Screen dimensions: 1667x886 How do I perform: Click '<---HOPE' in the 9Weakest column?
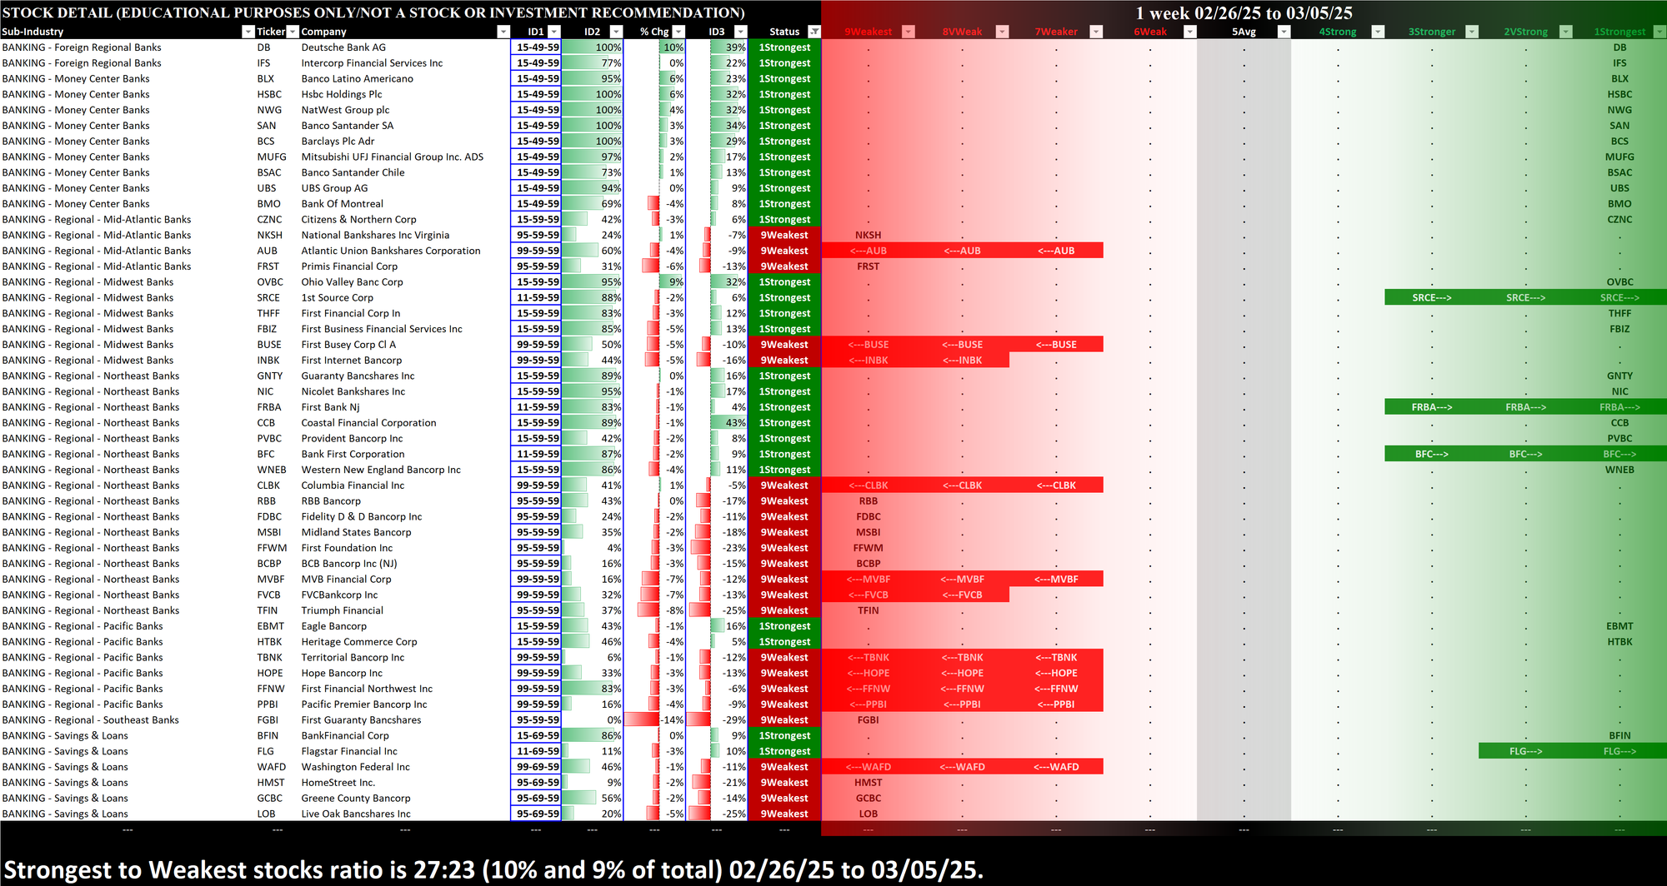click(868, 674)
